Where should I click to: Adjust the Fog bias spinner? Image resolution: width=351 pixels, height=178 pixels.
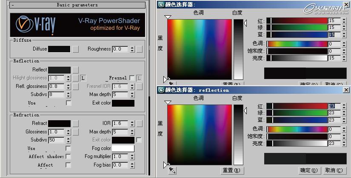tap(132, 165)
